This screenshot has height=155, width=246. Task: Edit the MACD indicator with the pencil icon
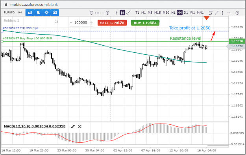(x=73, y=126)
